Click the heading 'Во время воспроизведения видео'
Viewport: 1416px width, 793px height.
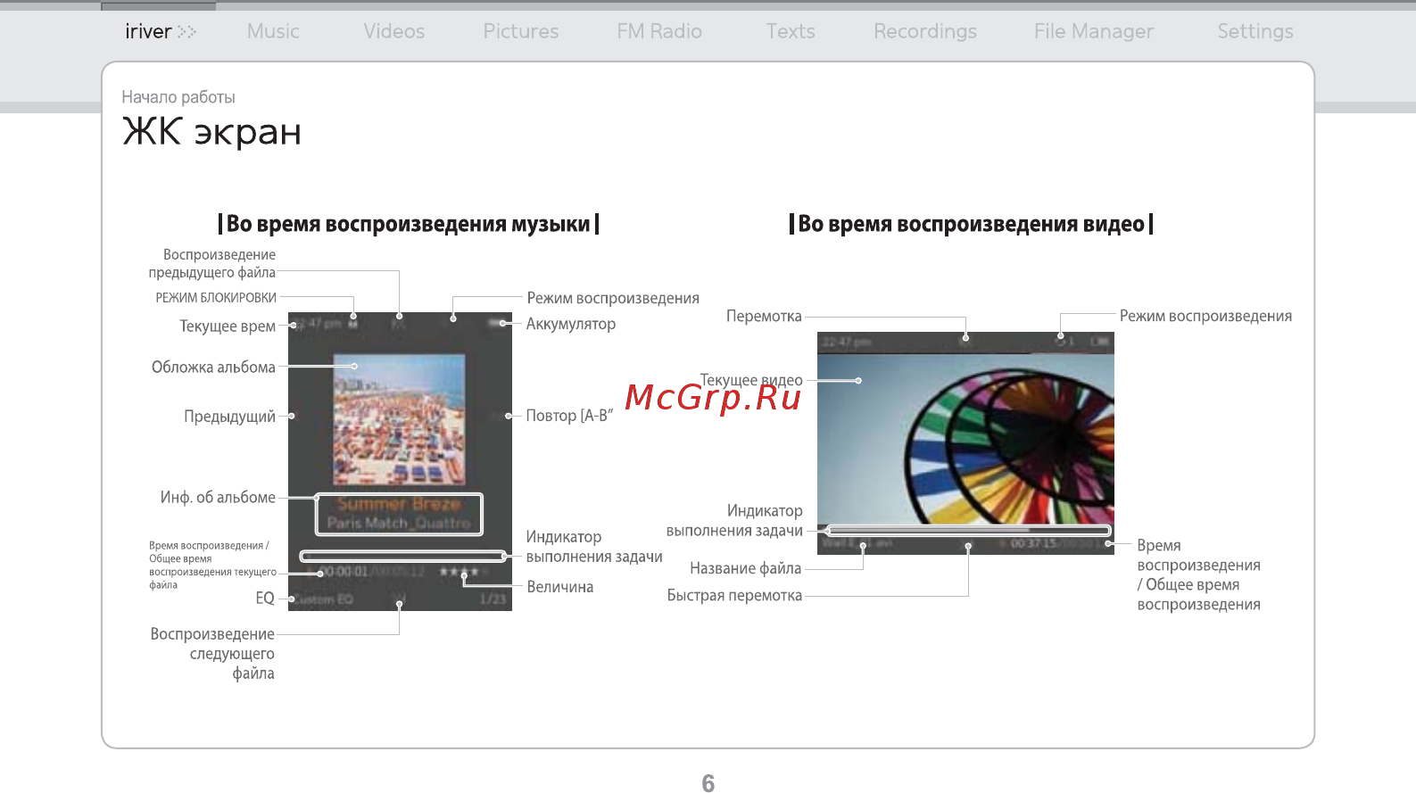[x=971, y=224]
